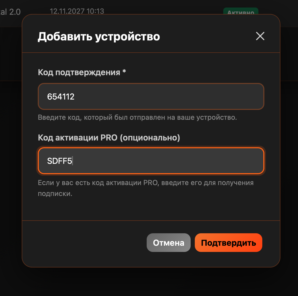Click the 654112 confirmation code value
The height and width of the screenshot is (296, 298).
(61, 96)
